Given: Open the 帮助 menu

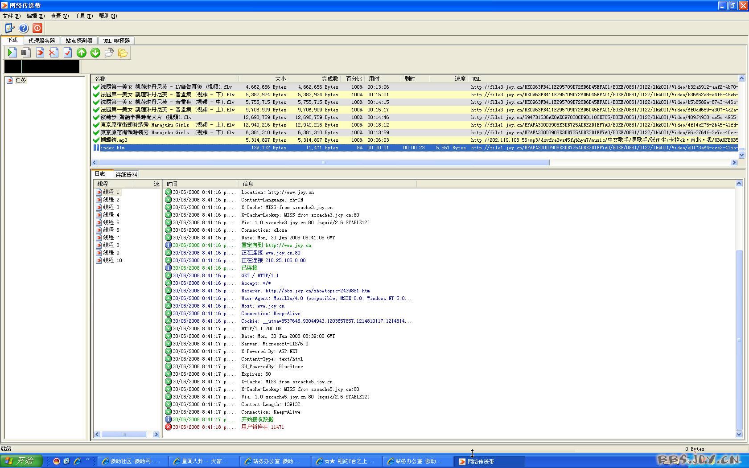Looking at the screenshot, I should tap(107, 16).
